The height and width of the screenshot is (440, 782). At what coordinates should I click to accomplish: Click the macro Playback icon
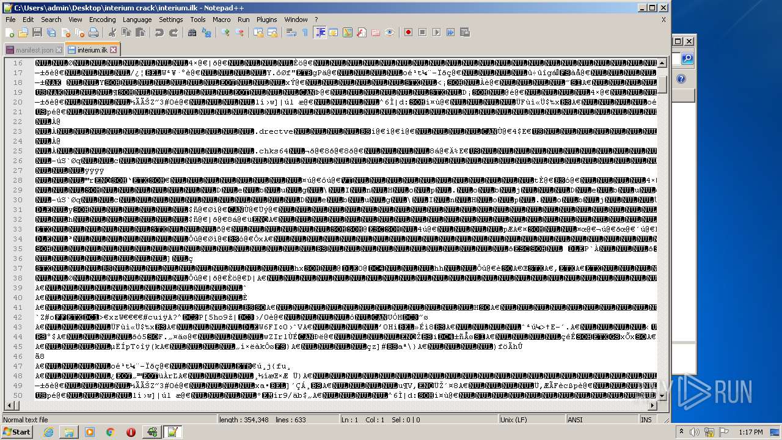(x=436, y=32)
